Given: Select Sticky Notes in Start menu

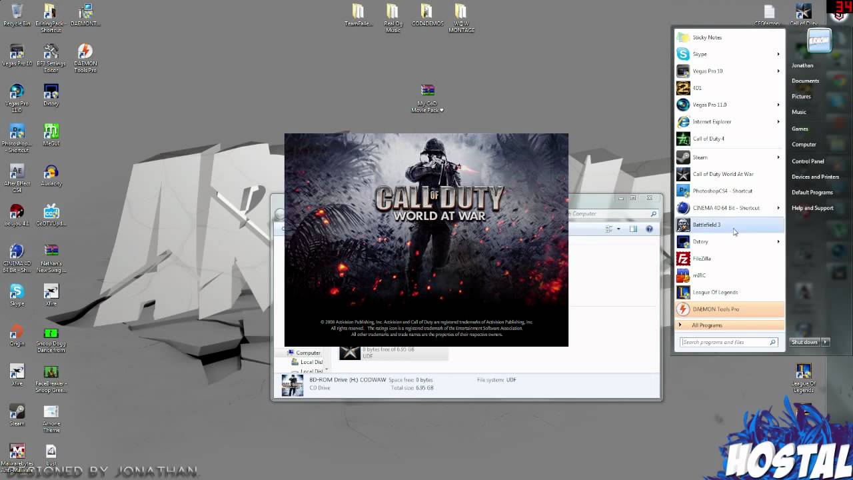Looking at the screenshot, I should pyautogui.click(x=729, y=37).
